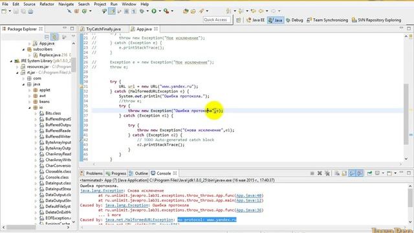The width and height of the screenshot is (414, 233).
Task: Click Last Edit Location icon
Action: point(253,11)
